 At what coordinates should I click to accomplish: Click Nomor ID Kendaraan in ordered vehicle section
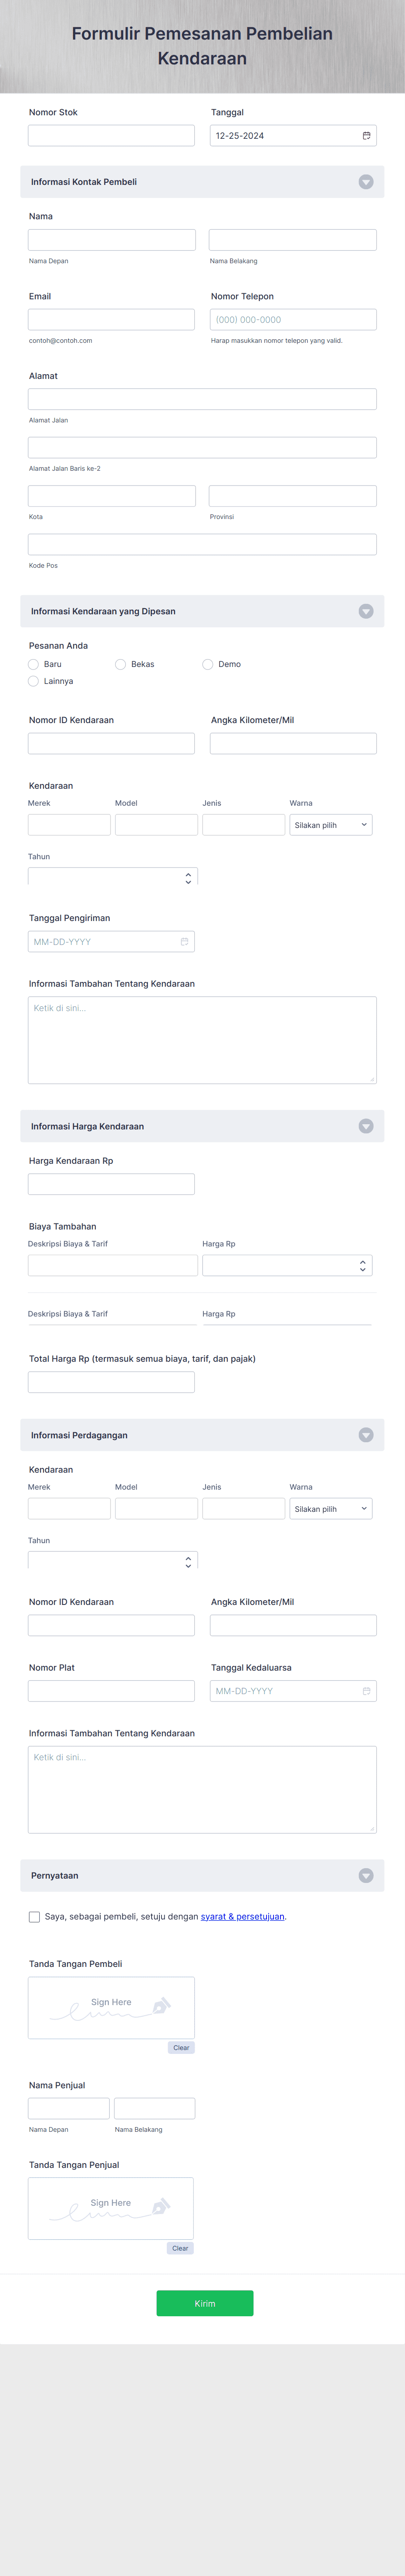click(111, 743)
